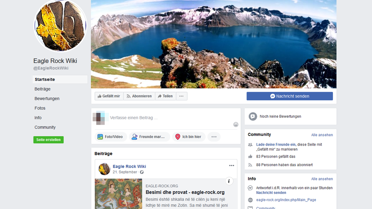Expand more post options ellipsis in composer
Image resolution: width=372 pixels, height=209 pixels.
[214, 137]
